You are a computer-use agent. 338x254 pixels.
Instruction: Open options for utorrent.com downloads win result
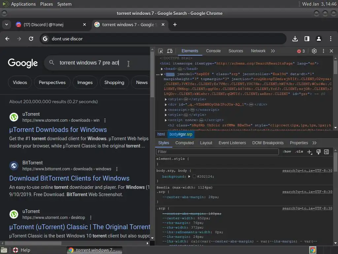tap(105, 120)
